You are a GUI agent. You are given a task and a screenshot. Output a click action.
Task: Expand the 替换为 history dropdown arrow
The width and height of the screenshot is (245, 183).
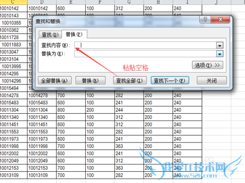(220, 54)
